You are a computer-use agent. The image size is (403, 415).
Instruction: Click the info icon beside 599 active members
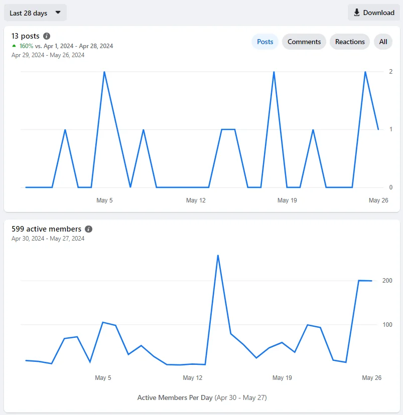(88, 229)
